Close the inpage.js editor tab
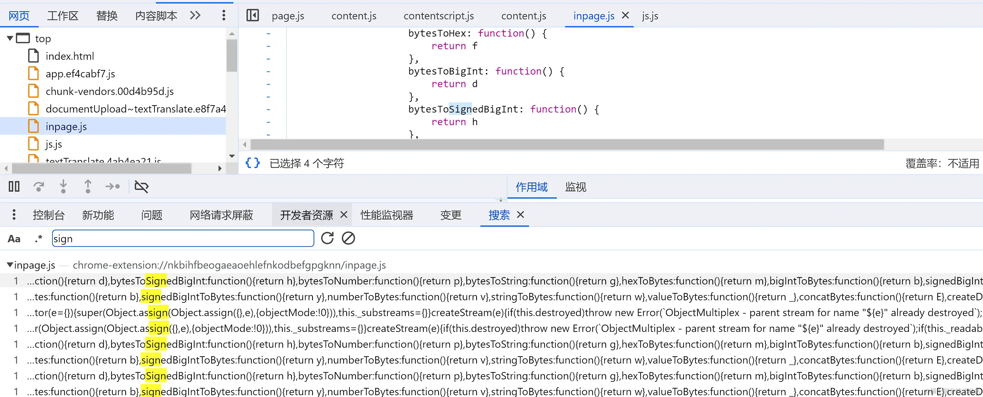This screenshot has width=983, height=397. pos(625,15)
